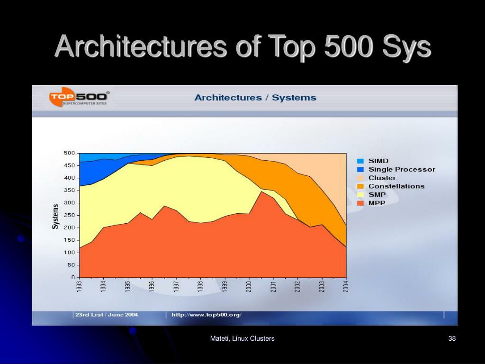
Task: Click the Single Processor legend swatch
Action: (x=360, y=169)
